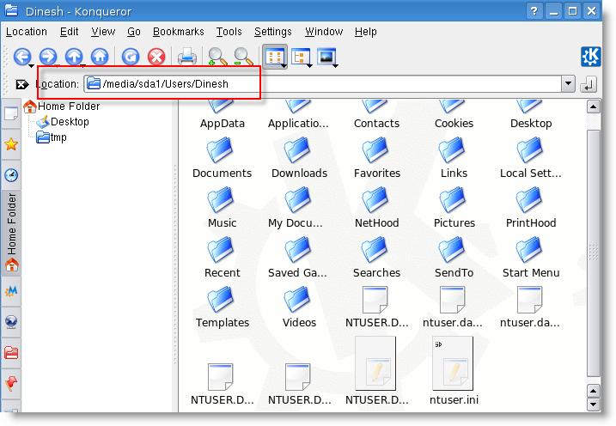Edit the location path field

point(322,84)
